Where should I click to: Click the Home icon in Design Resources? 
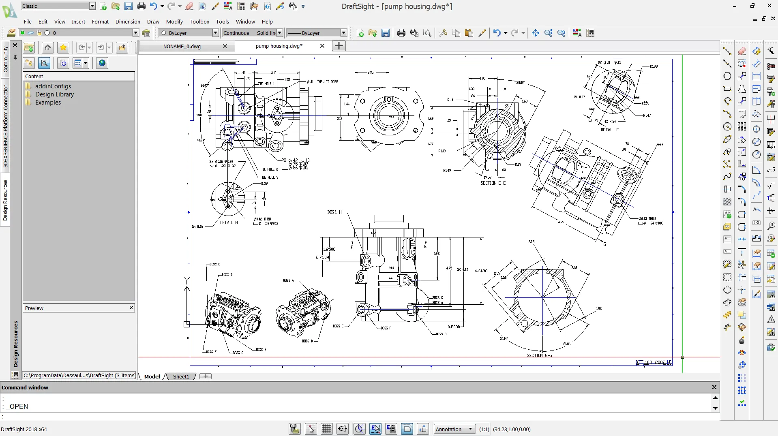click(48, 47)
